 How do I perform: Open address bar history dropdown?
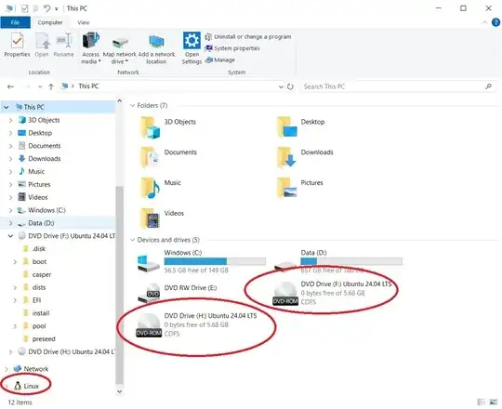point(281,86)
